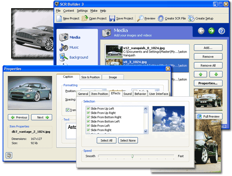Toggle the checkbox in Formatting group
Viewport: 232px width, 176px height.
[x=68, y=110]
